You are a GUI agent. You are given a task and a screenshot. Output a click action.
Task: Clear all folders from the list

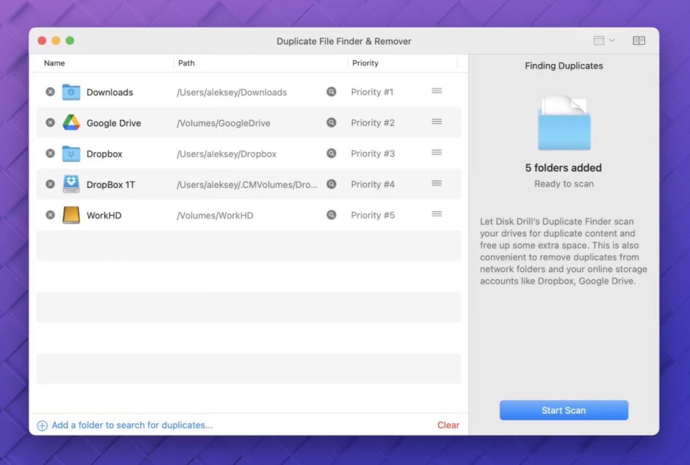pos(448,425)
